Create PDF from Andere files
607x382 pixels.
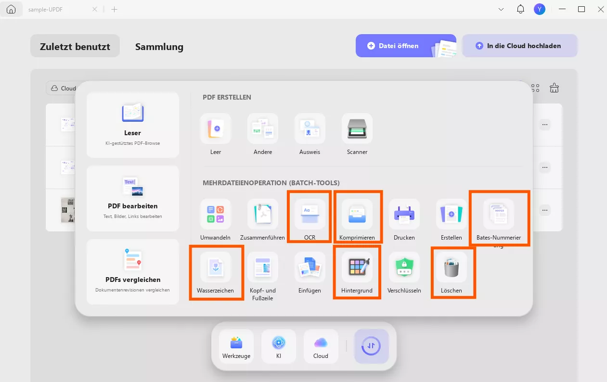[263, 129]
